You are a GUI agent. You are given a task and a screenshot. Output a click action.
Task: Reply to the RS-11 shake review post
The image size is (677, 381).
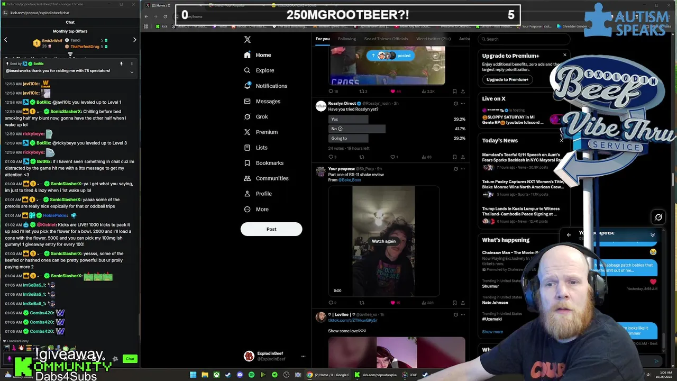click(x=332, y=303)
